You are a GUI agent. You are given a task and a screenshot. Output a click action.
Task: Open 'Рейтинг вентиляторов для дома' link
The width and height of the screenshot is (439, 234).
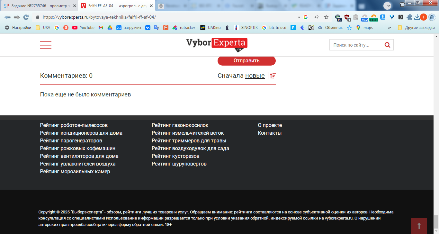79,156
